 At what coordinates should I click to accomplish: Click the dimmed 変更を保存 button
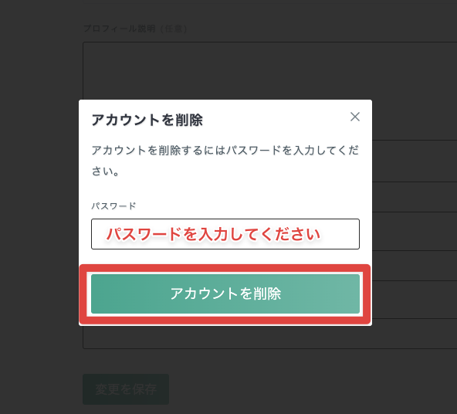[x=126, y=389]
